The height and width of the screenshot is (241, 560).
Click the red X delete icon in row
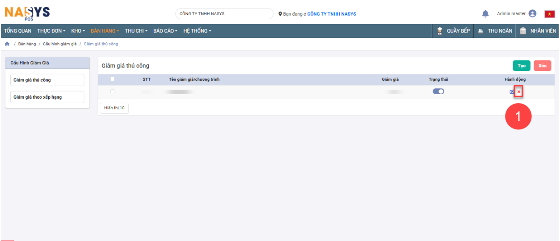point(519,92)
